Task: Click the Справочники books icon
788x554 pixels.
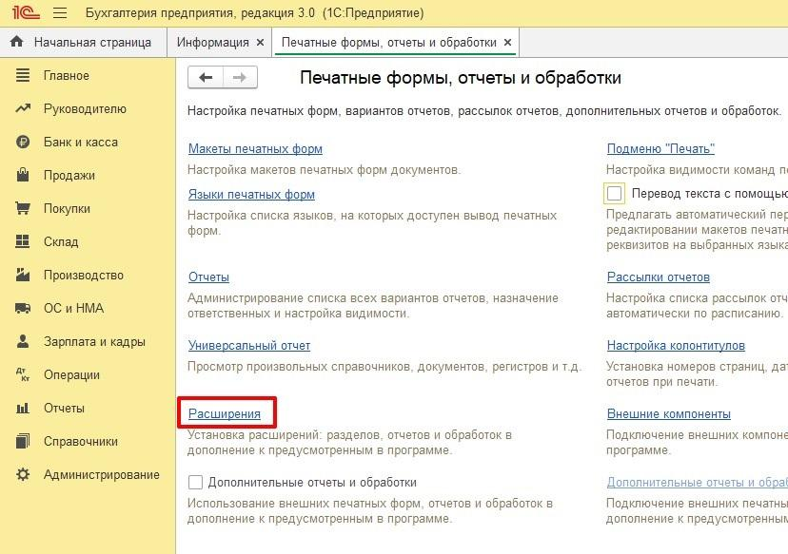Action: click(x=23, y=441)
